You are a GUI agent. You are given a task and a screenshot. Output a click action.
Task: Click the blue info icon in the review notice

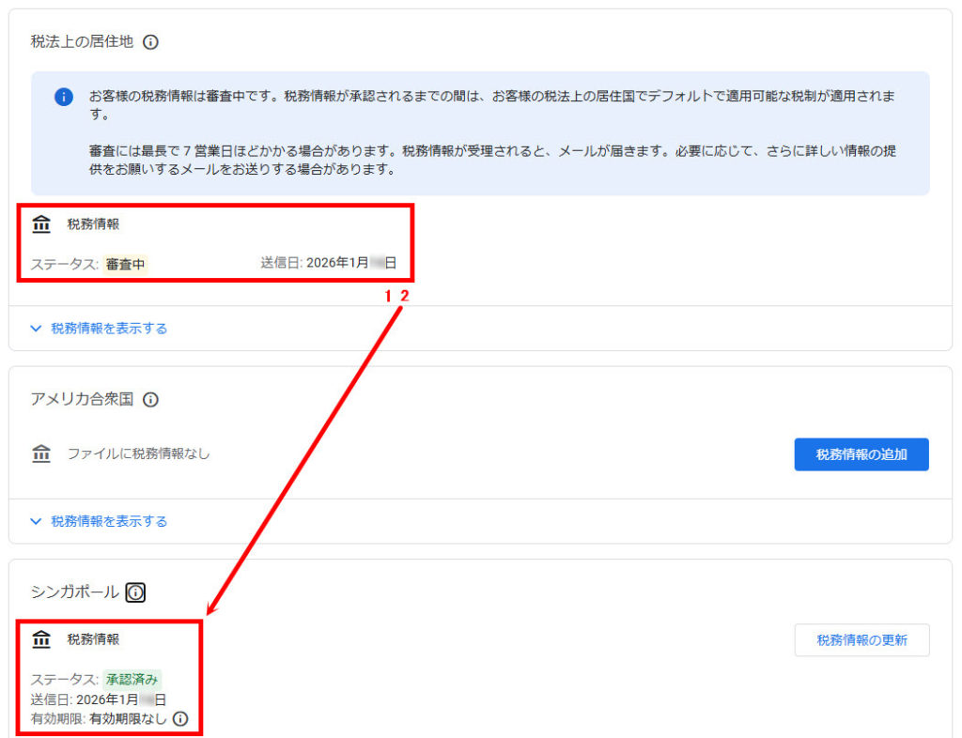[x=64, y=98]
